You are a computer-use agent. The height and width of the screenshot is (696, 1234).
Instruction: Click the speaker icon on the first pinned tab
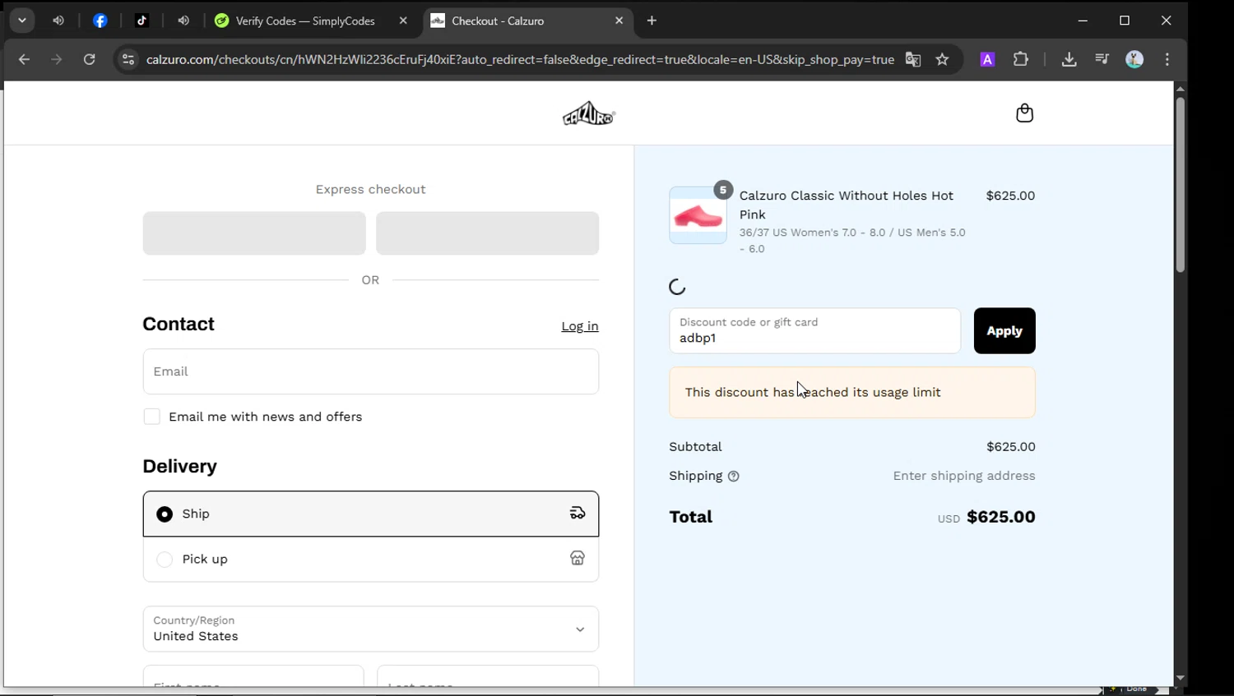coord(58,21)
